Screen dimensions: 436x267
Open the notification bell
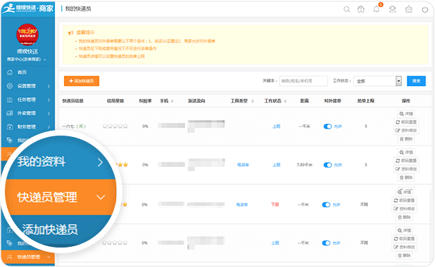pos(376,9)
